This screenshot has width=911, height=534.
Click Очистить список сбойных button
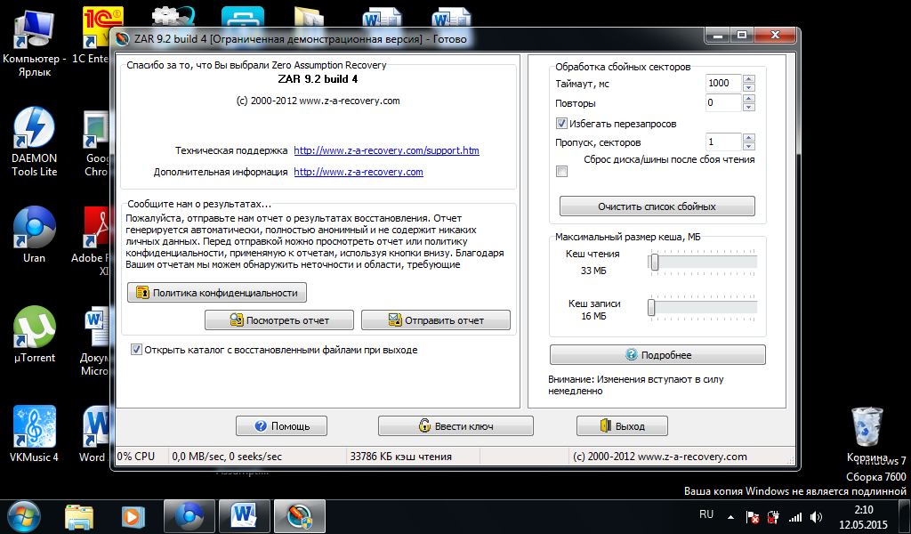click(x=657, y=206)
